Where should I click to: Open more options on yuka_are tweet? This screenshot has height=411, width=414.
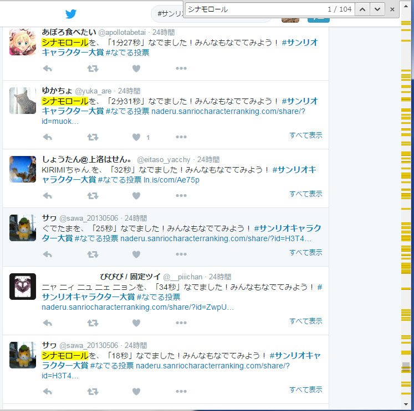[181, 137]
